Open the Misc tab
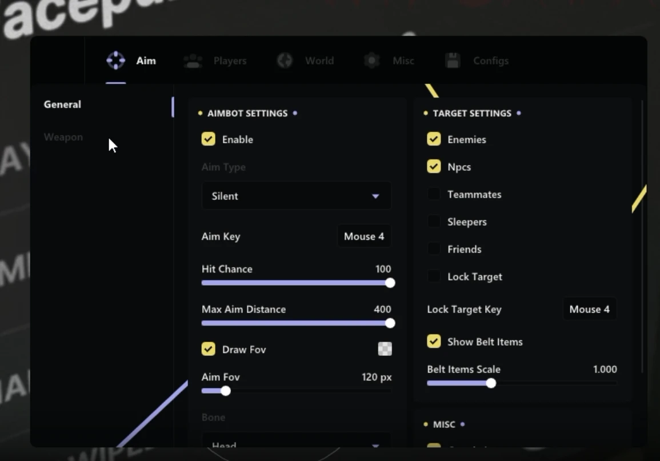Image resolution: width=660 pixels, height=461 pixels. (x=403, y=61)
